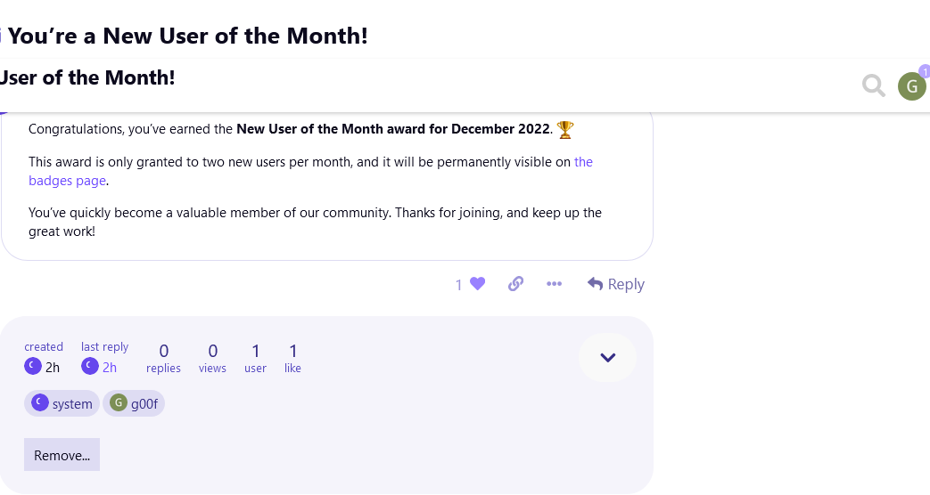This screenshot has width=930, height=495.
Task: Click the topic title in the header
Action: 87,77
